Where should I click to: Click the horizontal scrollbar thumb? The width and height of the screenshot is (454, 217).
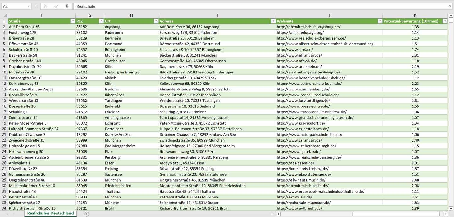[397, 214]
